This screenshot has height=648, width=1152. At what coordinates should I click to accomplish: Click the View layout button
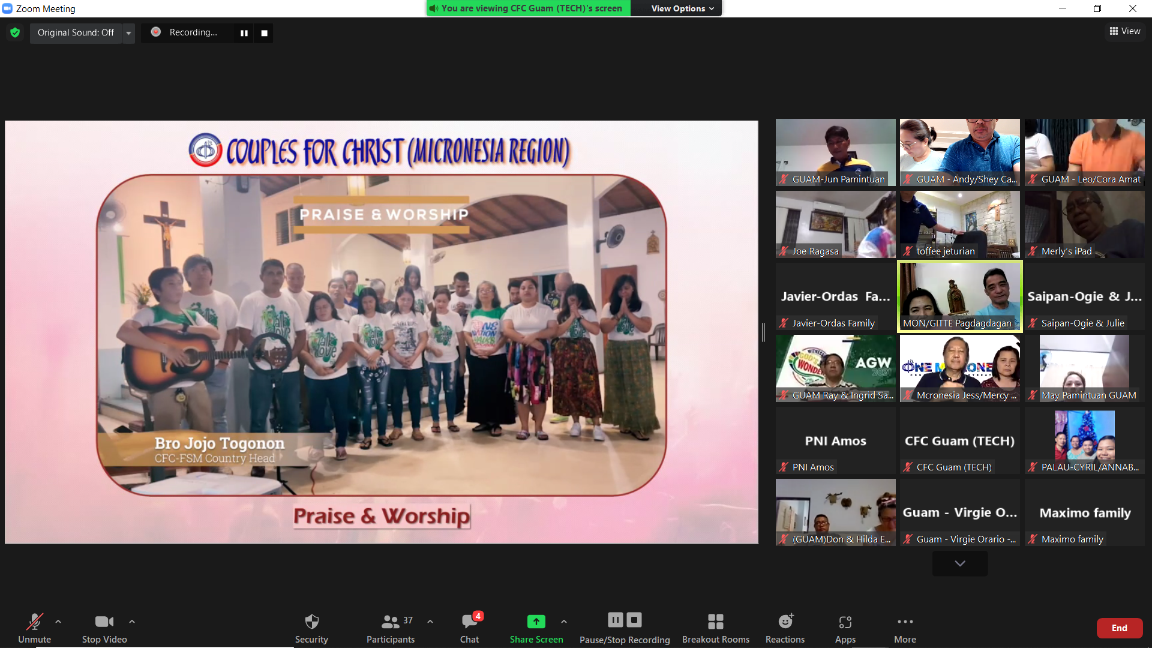(x=1124, y=31)
